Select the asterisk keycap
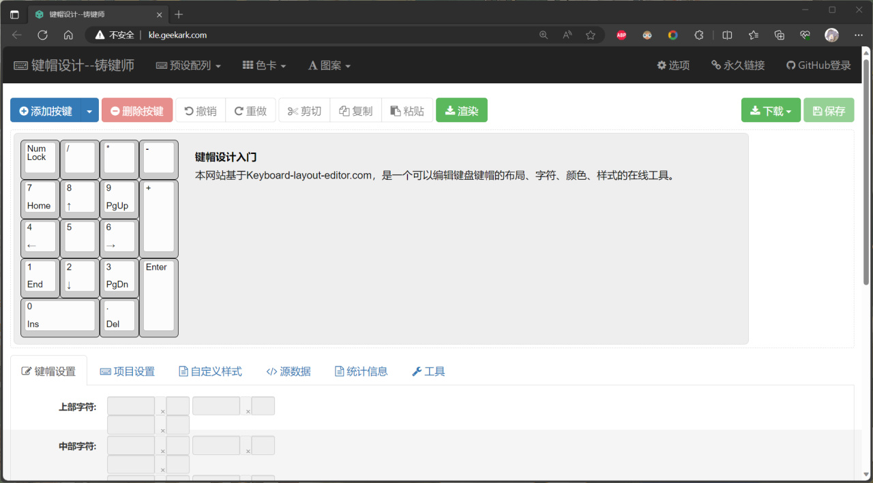The width and height of the screenshot is (873, 483). 119,159
